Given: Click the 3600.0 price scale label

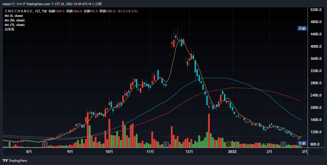Looking at the screenshot, I should 316,59.
